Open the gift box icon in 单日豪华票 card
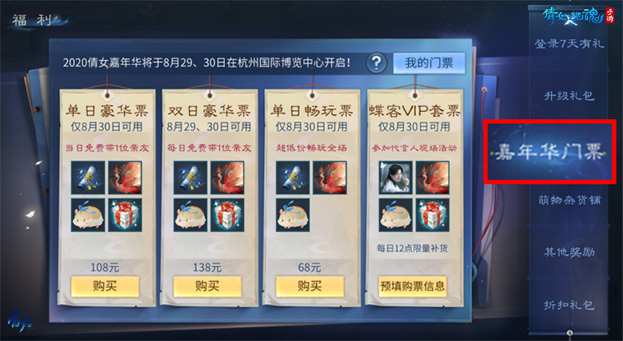 (x=125, y=215)
